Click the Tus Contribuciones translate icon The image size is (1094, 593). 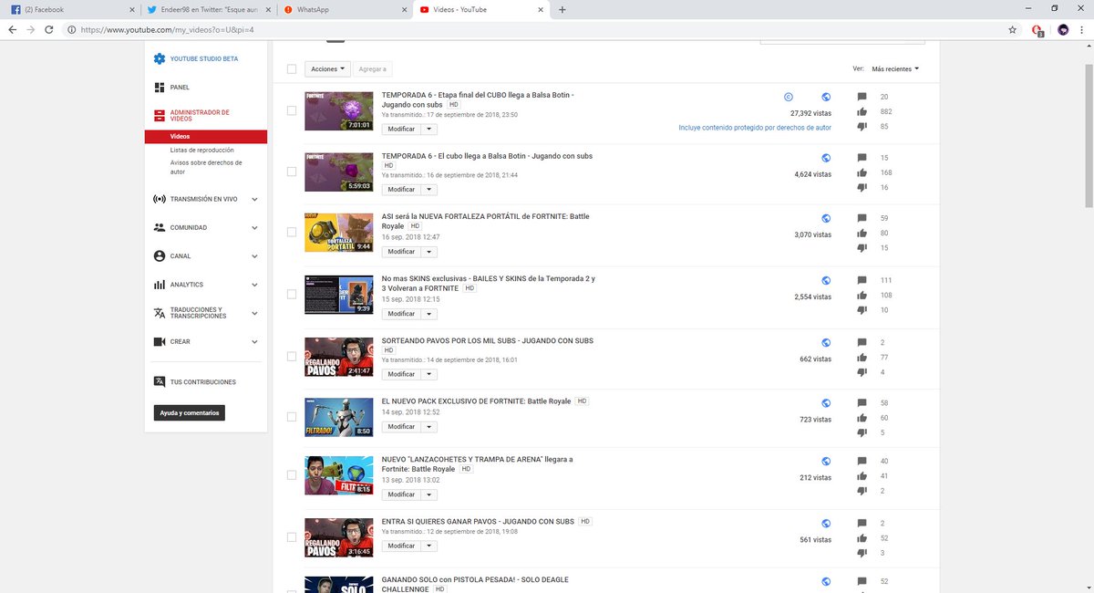point(160,382)
